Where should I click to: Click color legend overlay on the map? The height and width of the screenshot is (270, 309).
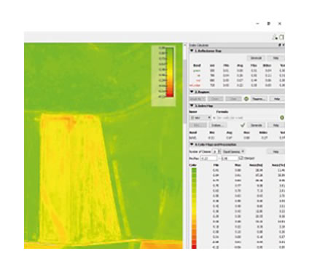(163, 76)
